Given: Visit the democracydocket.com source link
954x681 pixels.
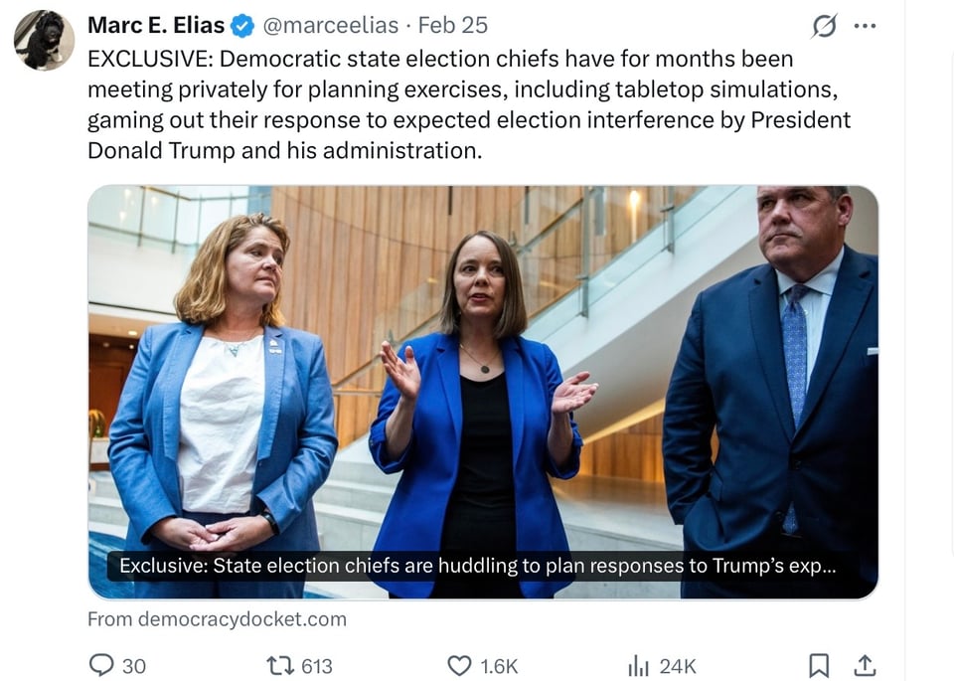Looking at the screenshot, I should coord(217,618).
